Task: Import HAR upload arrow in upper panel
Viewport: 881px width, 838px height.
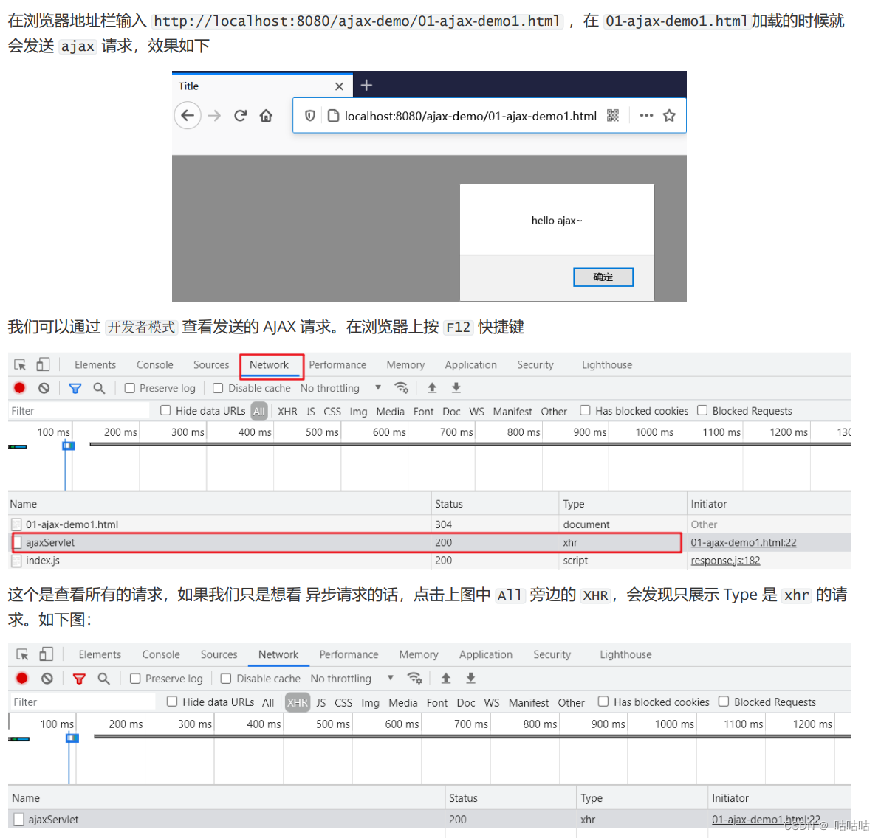Action: coord(432,388)
